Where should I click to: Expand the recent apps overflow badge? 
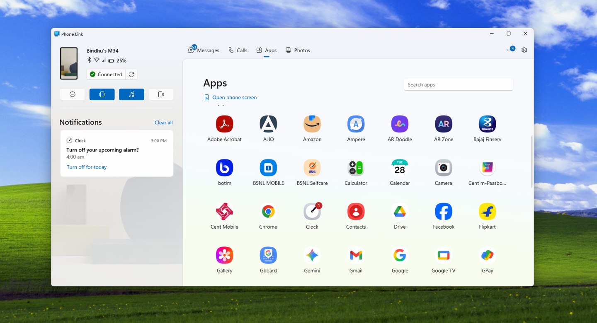pyautogui.click(x=511, y=48)
